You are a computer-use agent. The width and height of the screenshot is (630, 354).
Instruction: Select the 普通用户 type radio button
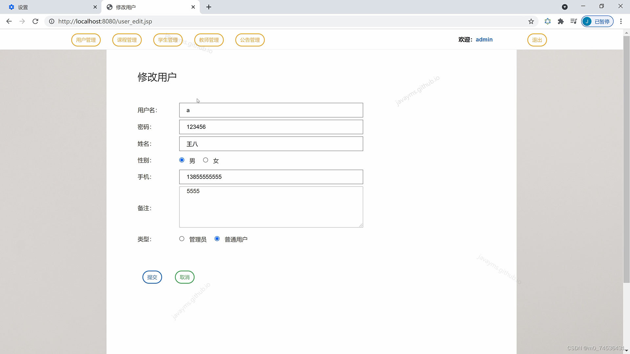[217, 239]
